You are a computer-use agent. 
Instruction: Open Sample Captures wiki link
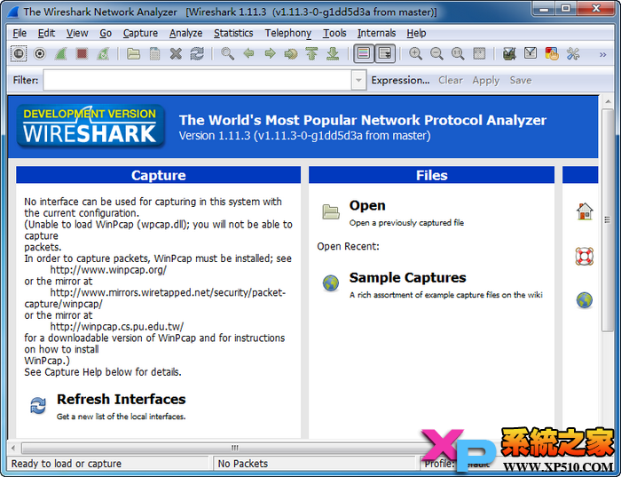click(x=407, y=278)
